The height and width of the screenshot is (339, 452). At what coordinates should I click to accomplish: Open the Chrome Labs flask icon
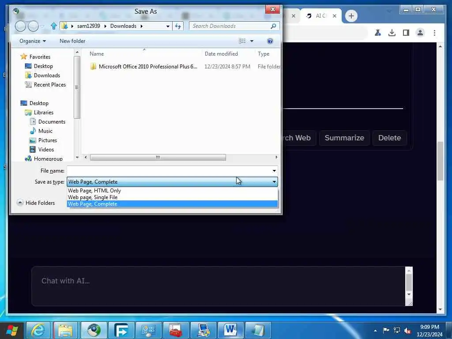tap(378, 33)
